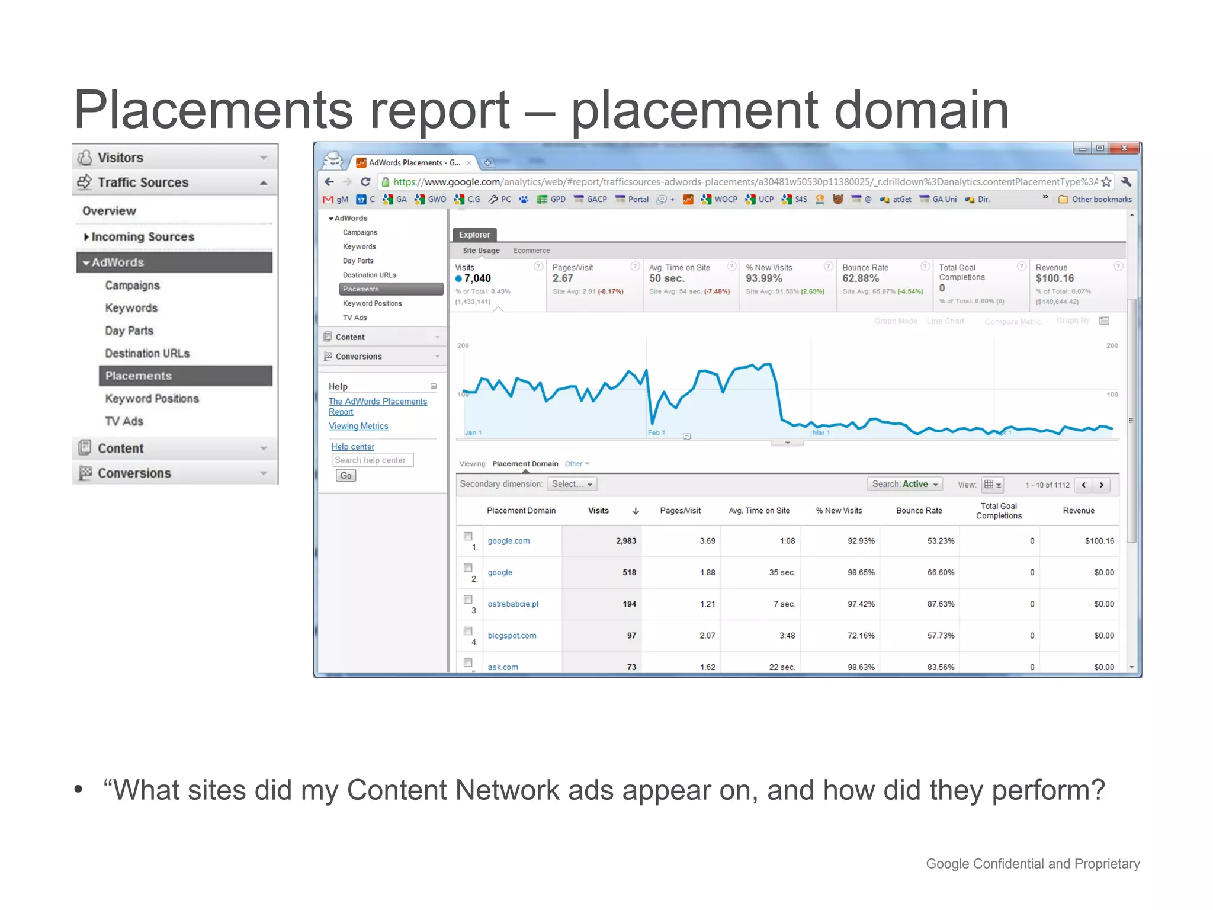Open the GPD bookmark

click(551, 200)
